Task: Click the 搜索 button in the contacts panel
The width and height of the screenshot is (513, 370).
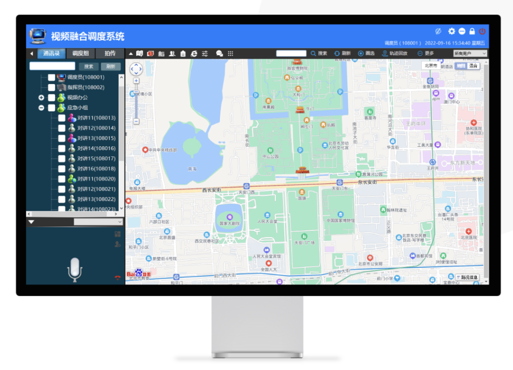Action: [88, 66]
